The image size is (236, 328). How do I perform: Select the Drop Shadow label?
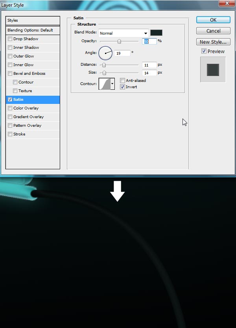pyautogui.click(x=26, y=39)
